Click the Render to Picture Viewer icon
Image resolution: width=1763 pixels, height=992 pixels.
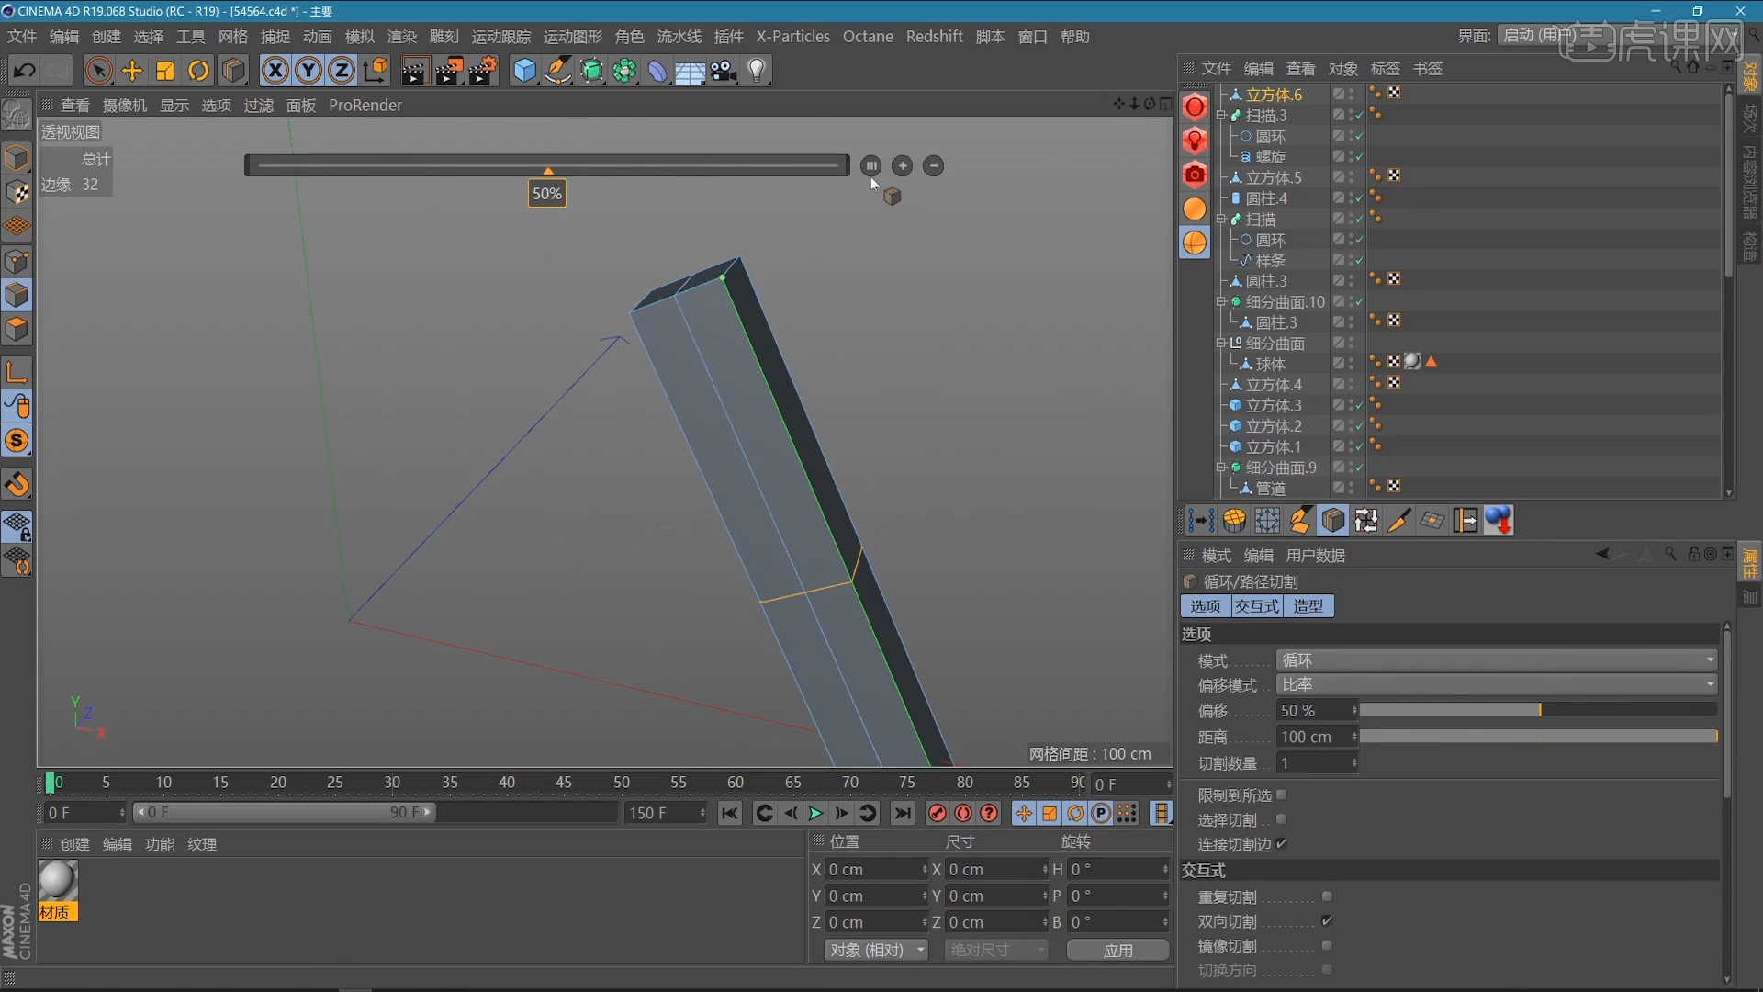pos(448,71)
